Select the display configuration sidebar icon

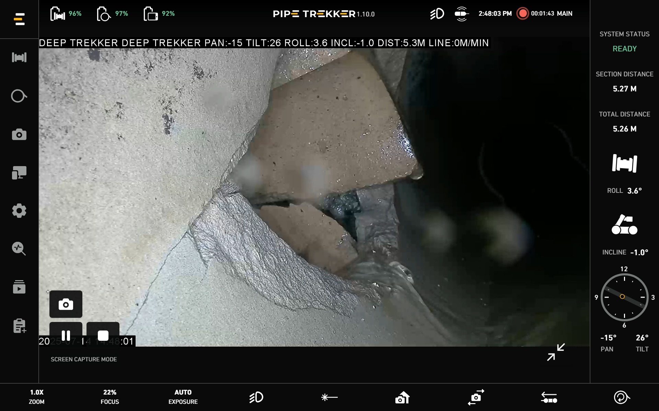point(19,173)
